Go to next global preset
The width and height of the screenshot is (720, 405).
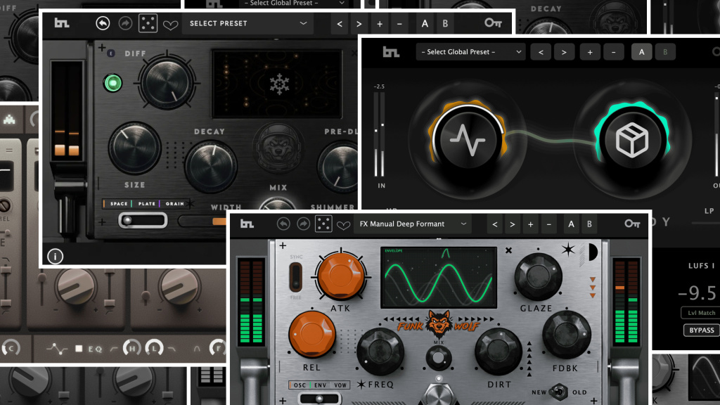pyautogui.click(x=564, y=52)
